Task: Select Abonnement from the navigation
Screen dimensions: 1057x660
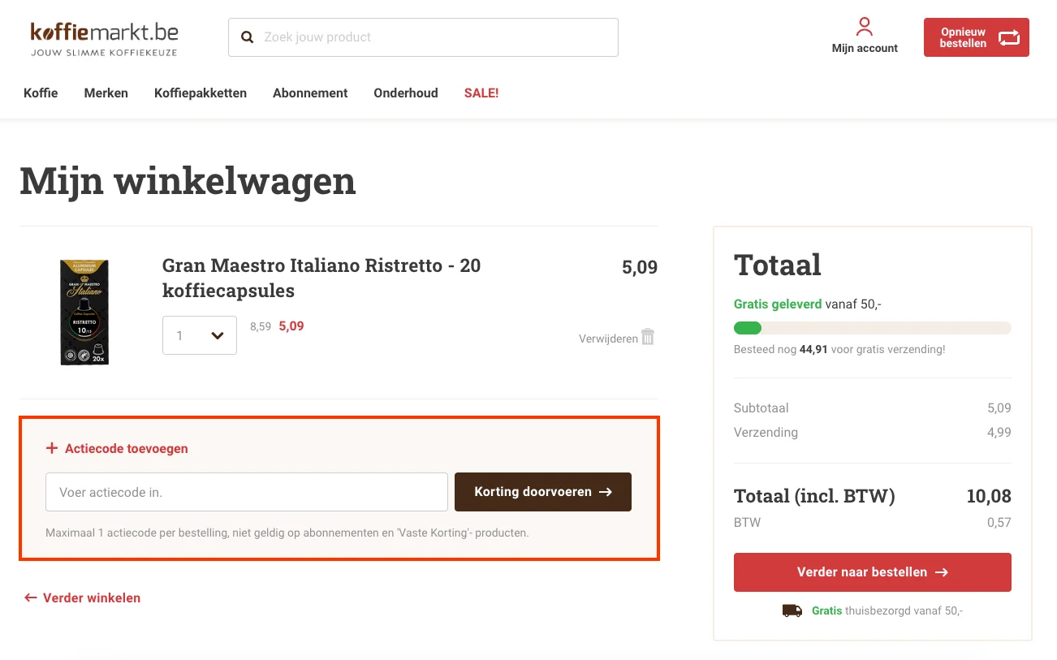Action: click(310, 93)
